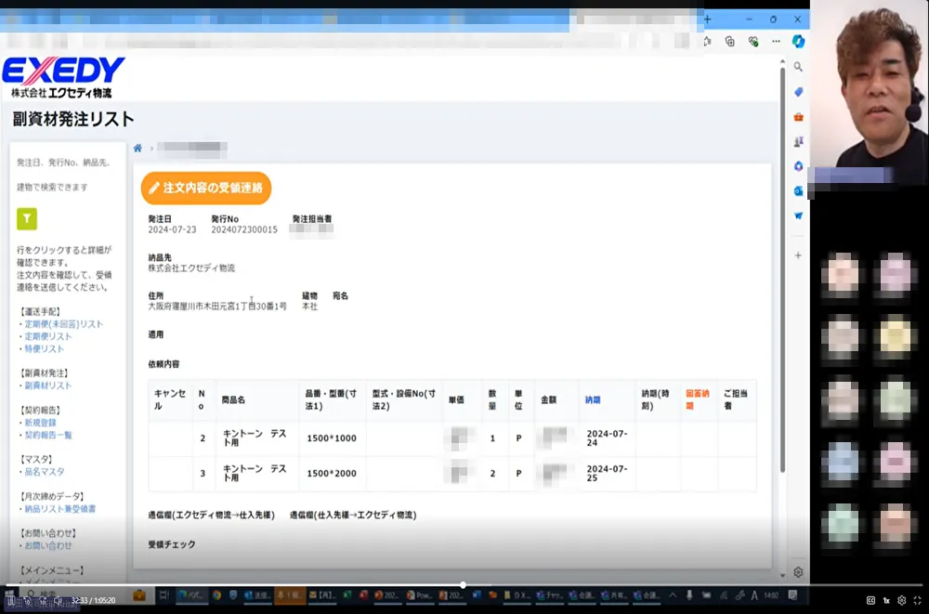Open the Copilot icon in Edge toolbar
This screenshot has height=614, width=929.
click(797, 42)
